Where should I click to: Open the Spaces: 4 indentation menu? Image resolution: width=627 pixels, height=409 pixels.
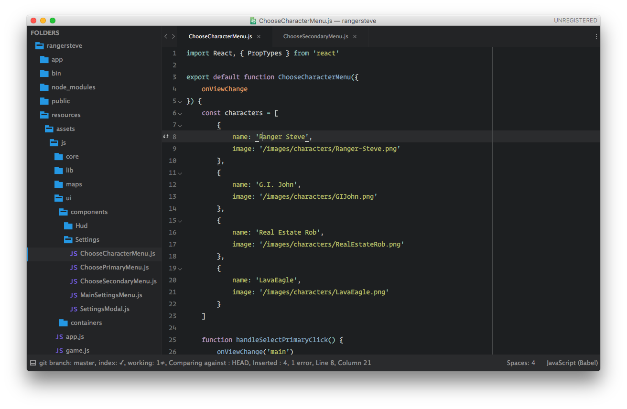click(x=521, y=363)
